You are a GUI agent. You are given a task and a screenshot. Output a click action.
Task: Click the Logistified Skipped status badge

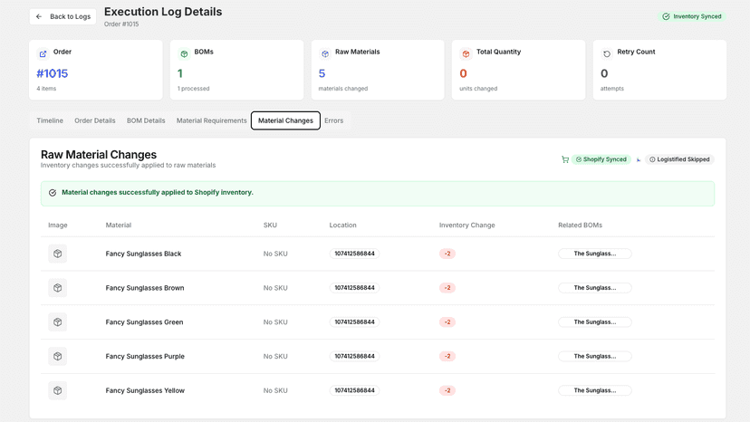[679, 159]
